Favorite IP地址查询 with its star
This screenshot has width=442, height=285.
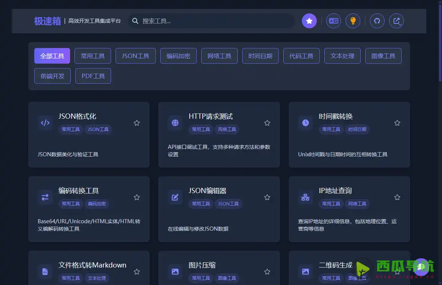(x=397, y=198)
